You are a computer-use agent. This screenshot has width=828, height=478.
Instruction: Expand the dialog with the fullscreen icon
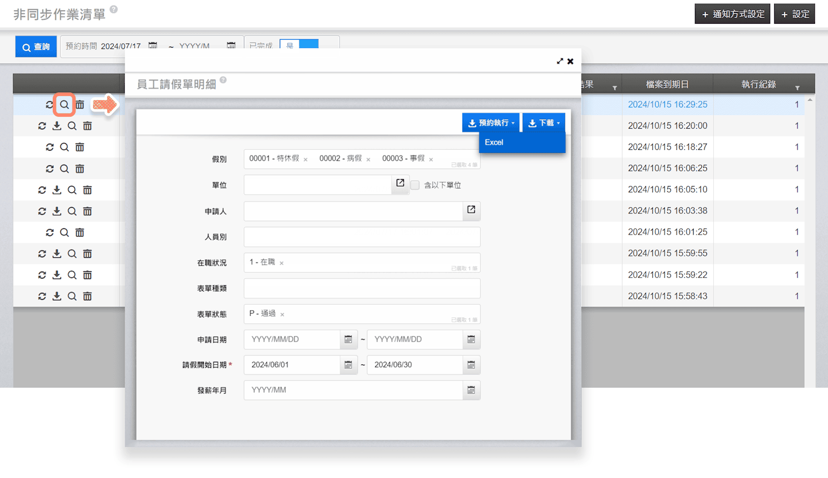click(x=560, y=61)
